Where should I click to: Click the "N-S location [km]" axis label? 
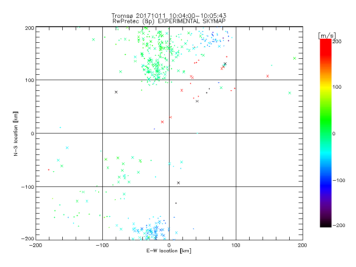coord(16,133)
